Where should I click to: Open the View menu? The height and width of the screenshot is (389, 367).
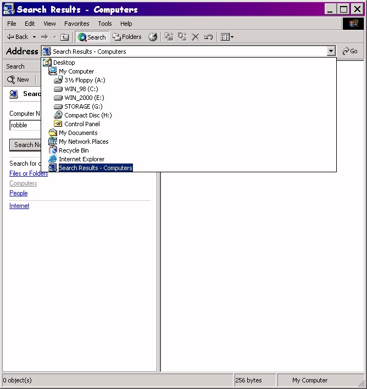pos(49,24)
